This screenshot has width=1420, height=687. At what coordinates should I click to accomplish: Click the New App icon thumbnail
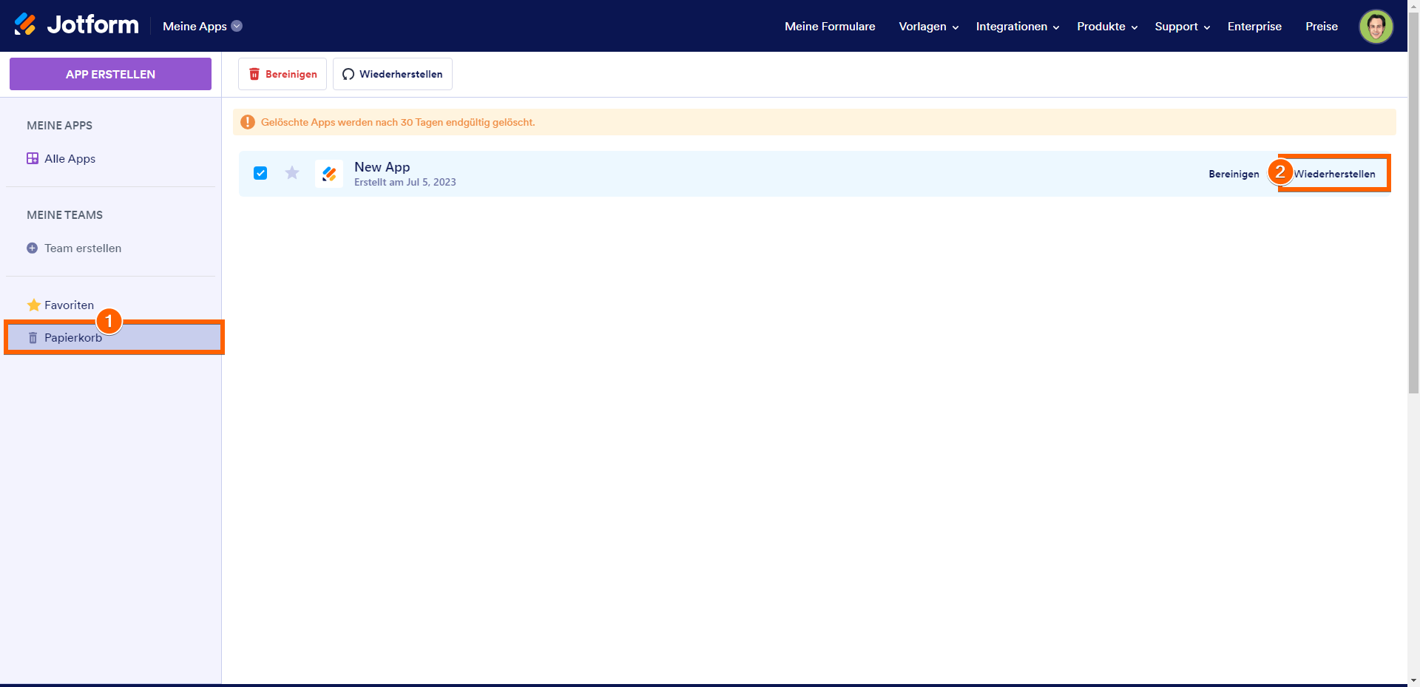pos(329,174)
